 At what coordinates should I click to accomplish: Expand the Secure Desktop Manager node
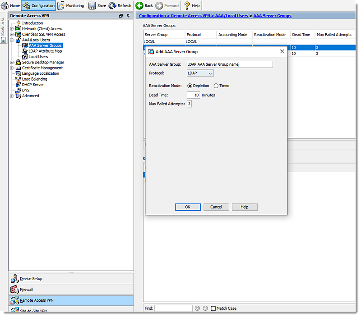[12, 62]
